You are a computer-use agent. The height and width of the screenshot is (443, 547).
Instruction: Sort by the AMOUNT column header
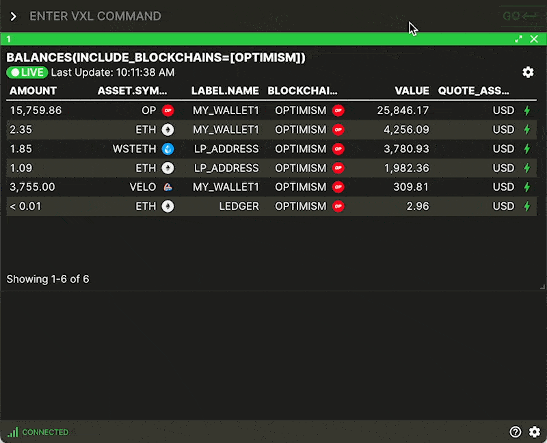tap(33, 91)
